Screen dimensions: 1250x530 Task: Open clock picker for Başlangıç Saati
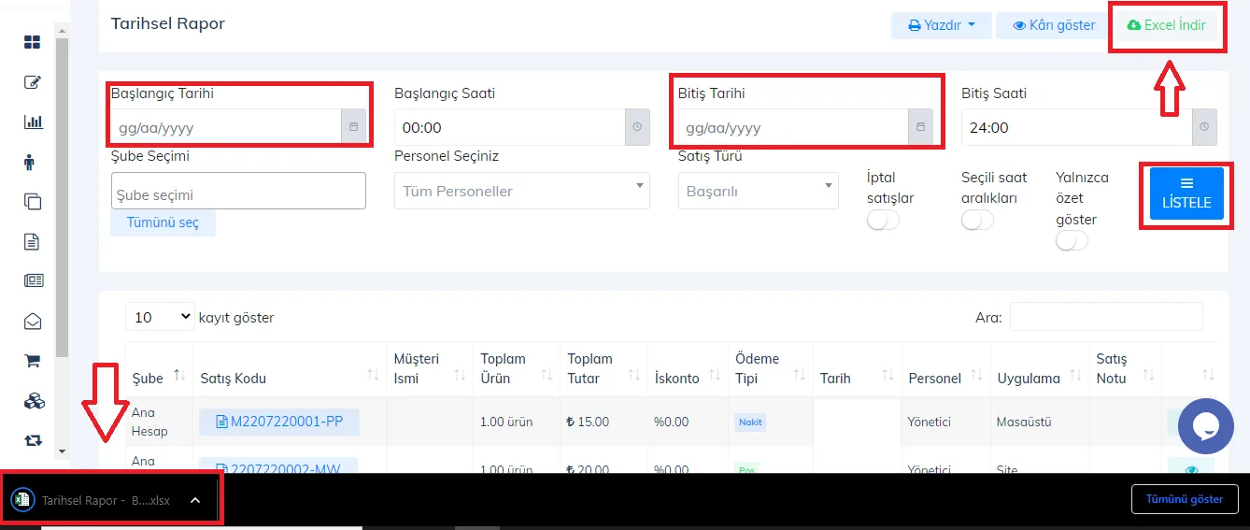(x=637, y=126)
